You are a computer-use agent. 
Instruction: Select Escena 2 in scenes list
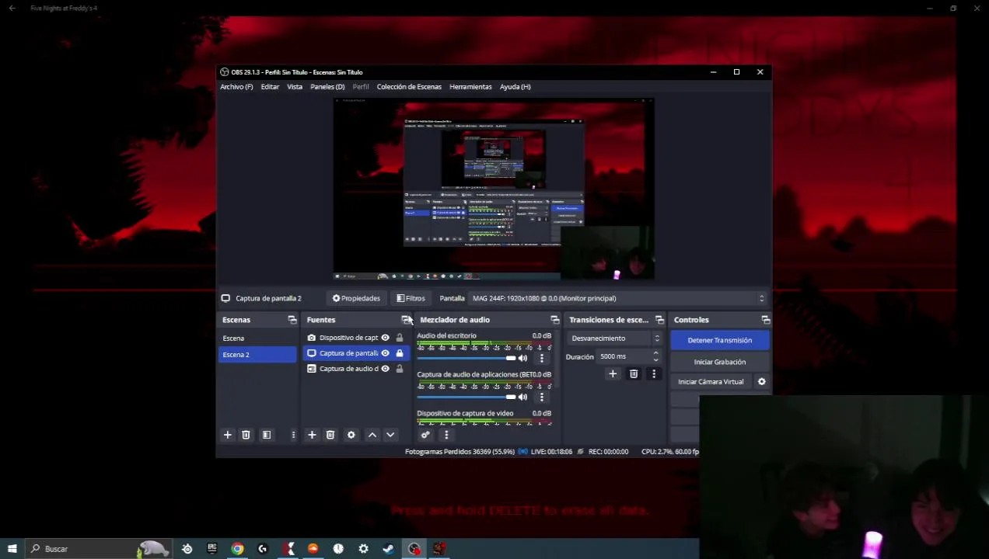tap(257, 355)
